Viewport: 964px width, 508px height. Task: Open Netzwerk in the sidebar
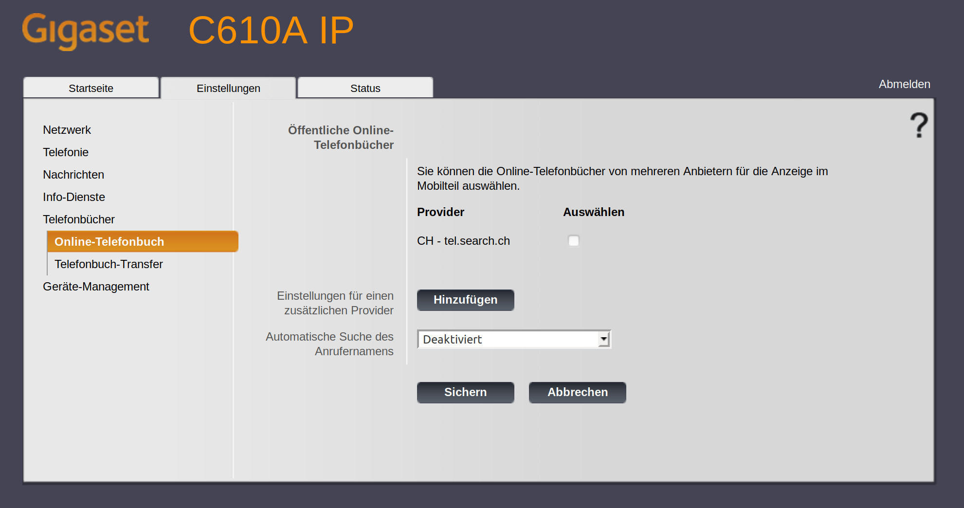click(67, 130)
